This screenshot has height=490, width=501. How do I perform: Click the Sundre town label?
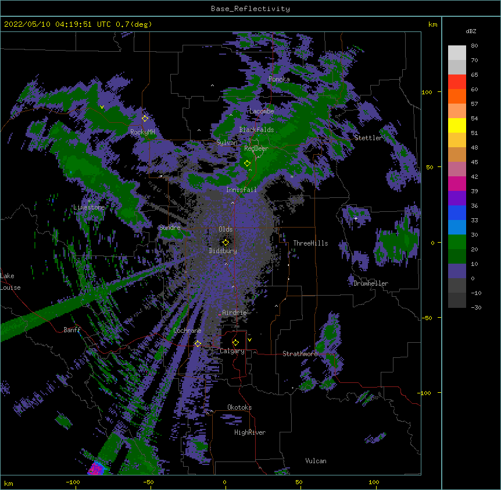click(170, 228)
